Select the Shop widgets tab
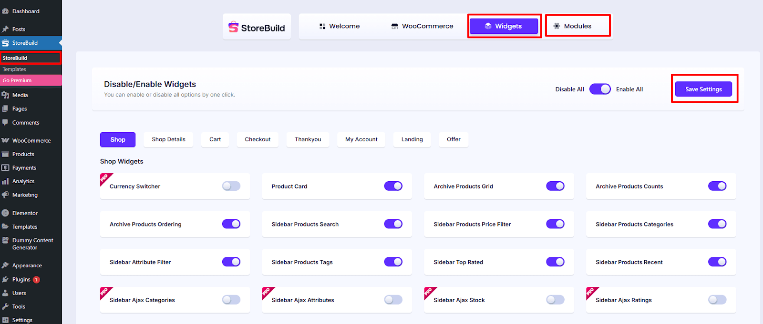The height and width of the screenshot is (324, 763). click(118, 139)
